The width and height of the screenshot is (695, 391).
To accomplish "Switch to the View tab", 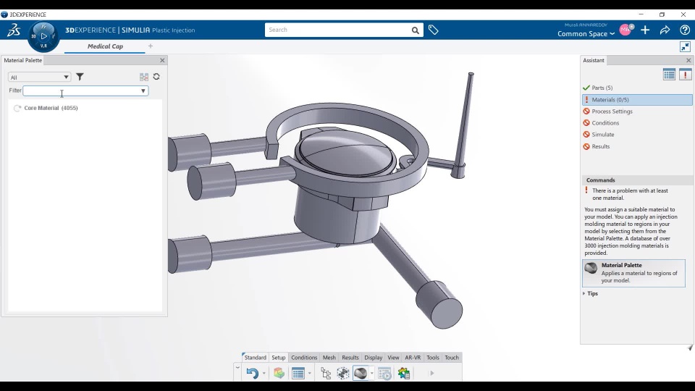I will (x=393, y=357).
